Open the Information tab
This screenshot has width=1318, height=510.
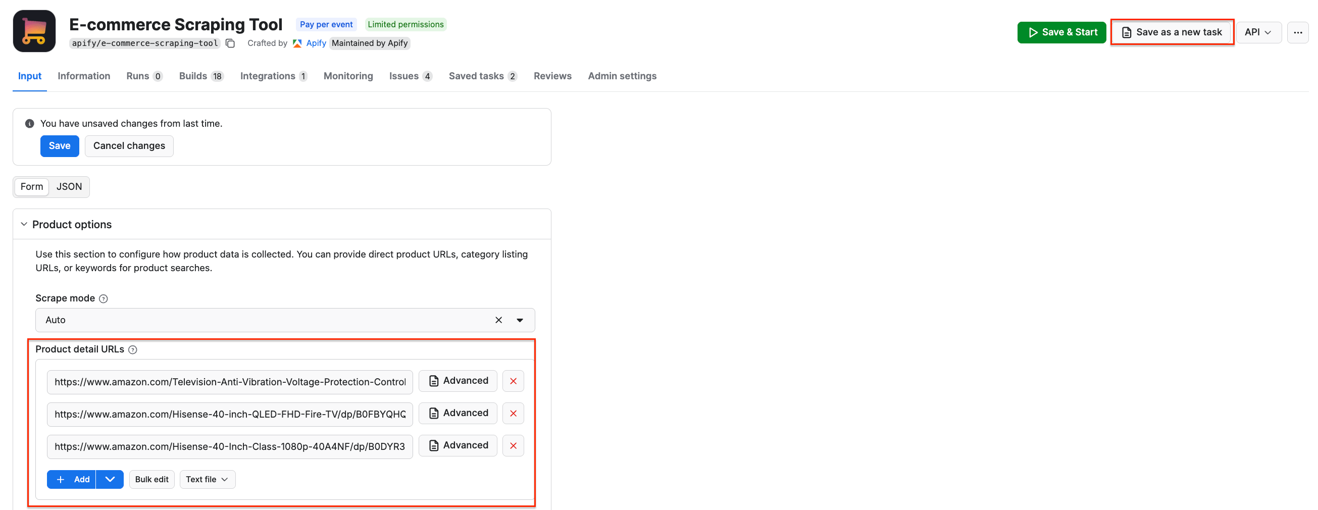pyautogui.click(x=84, y=76)
